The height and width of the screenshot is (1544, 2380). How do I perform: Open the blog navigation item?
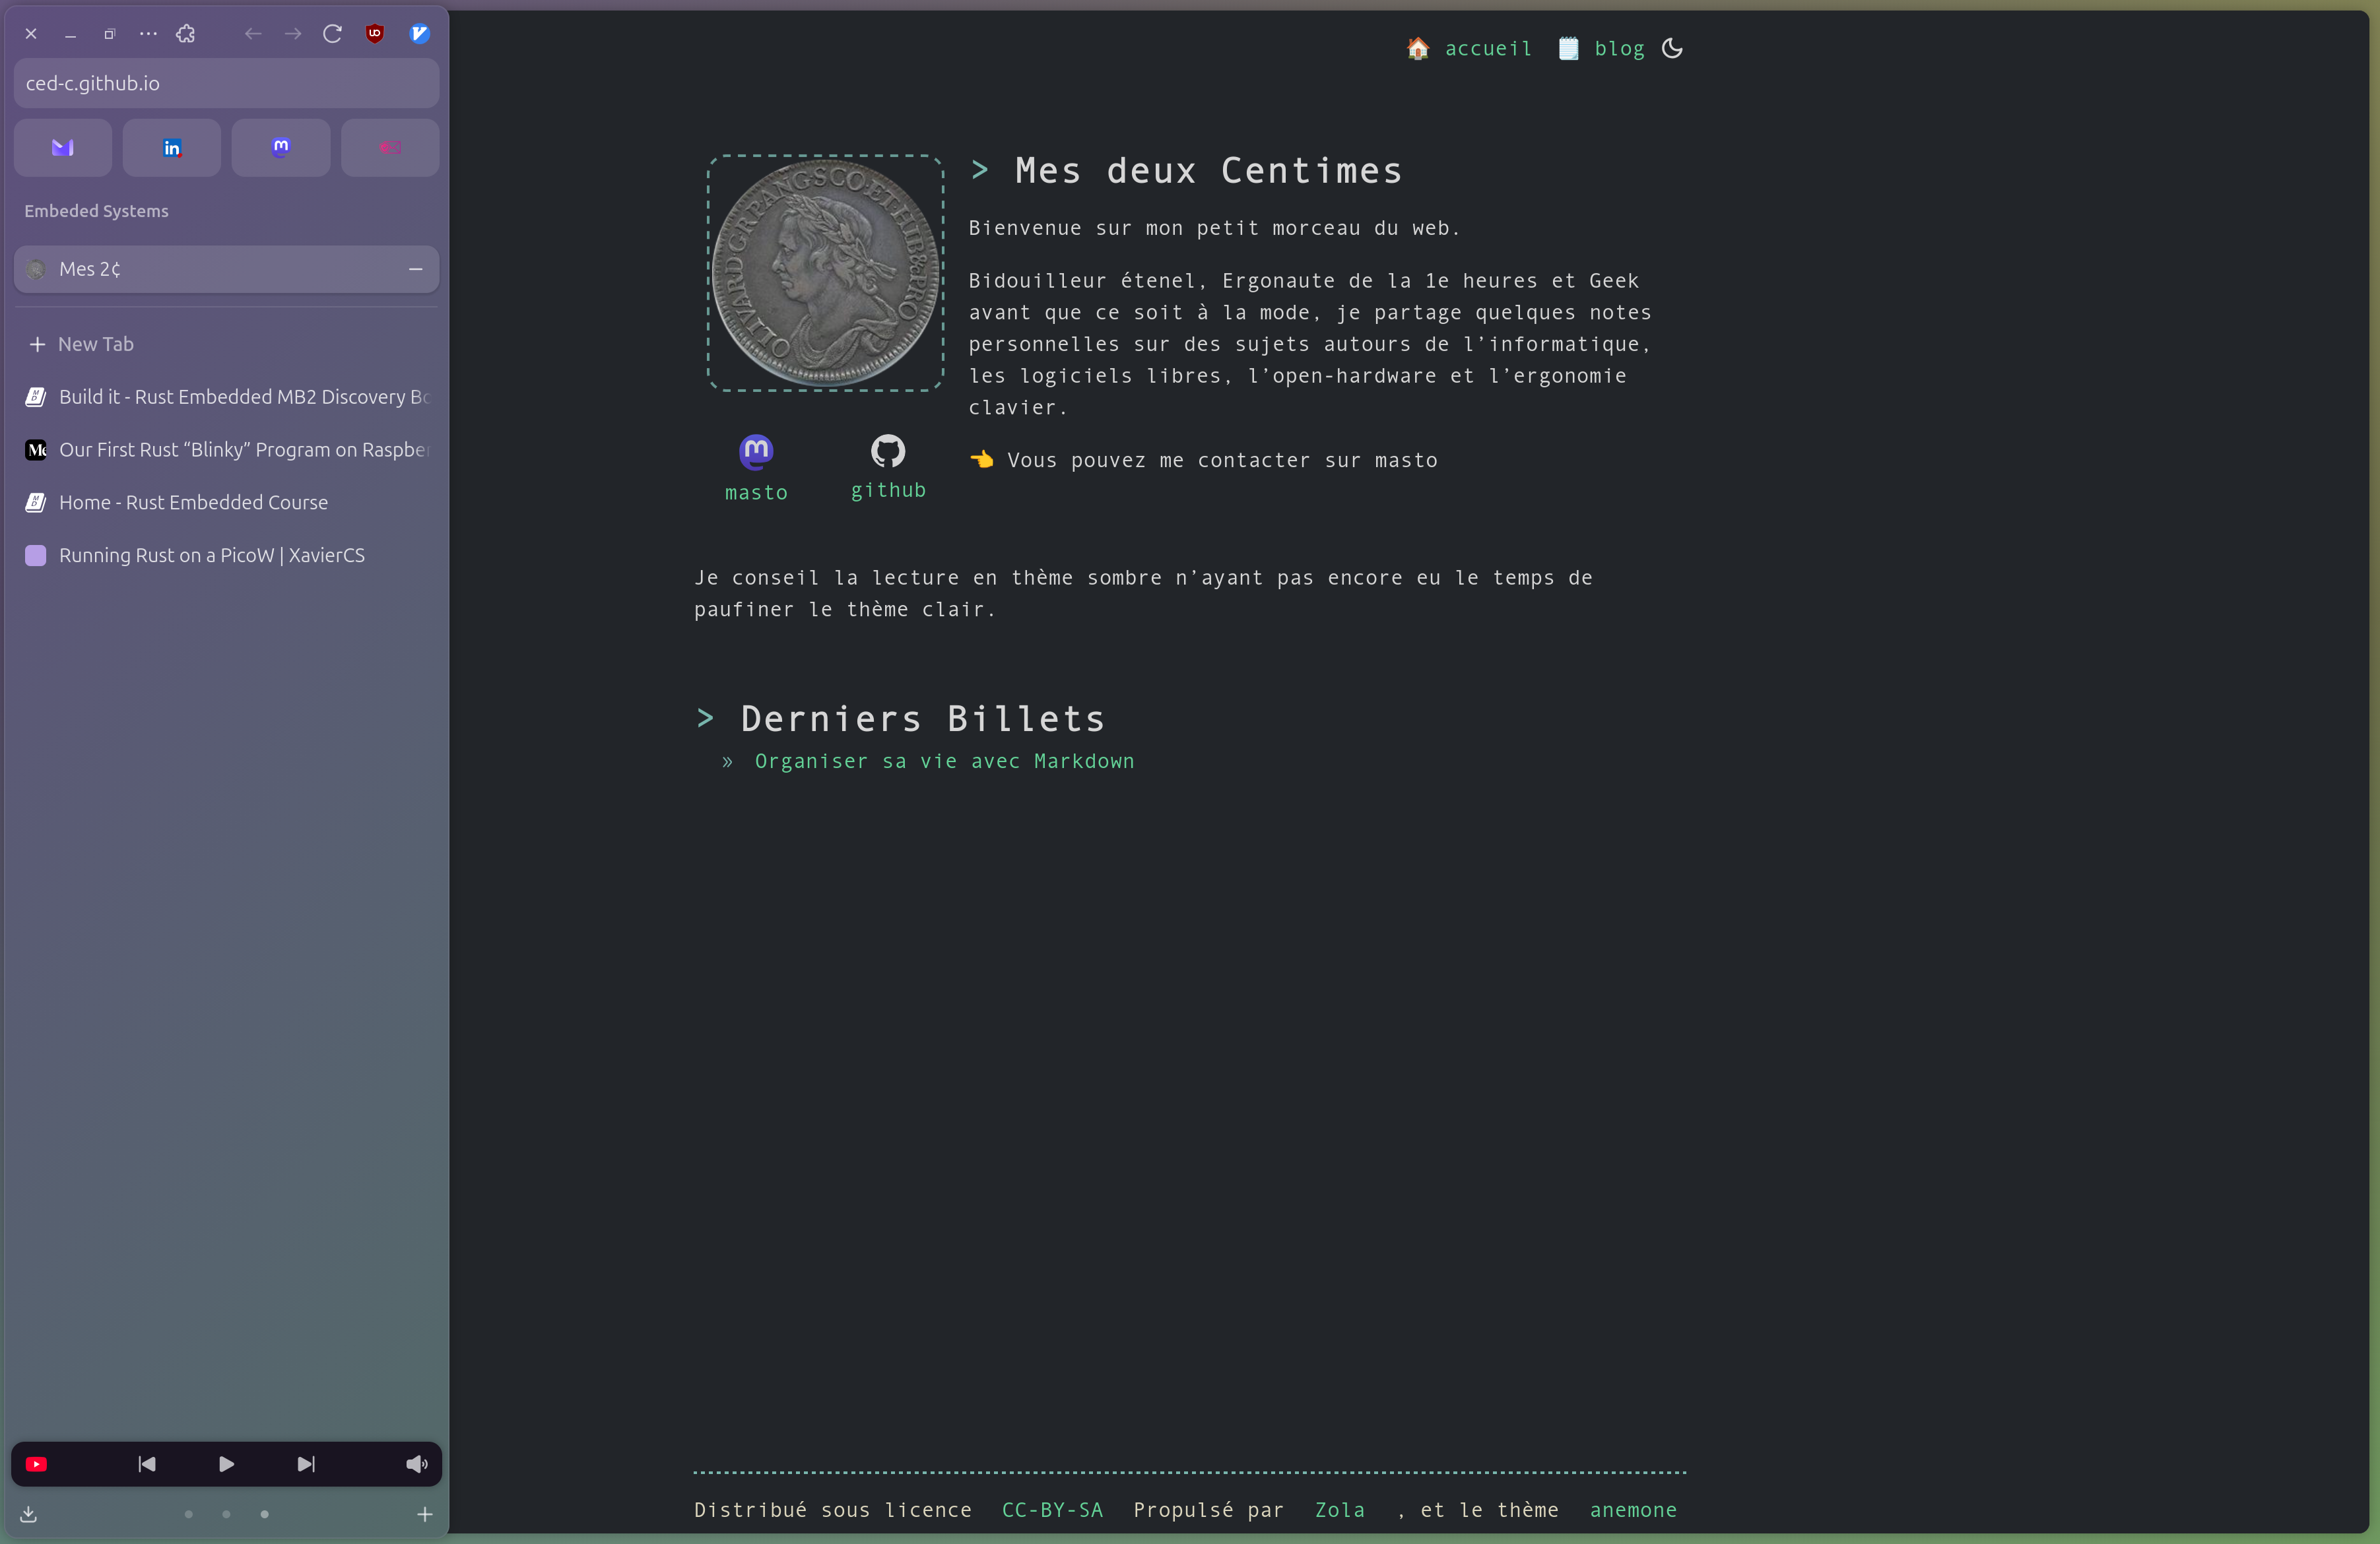coord(1618,48)
